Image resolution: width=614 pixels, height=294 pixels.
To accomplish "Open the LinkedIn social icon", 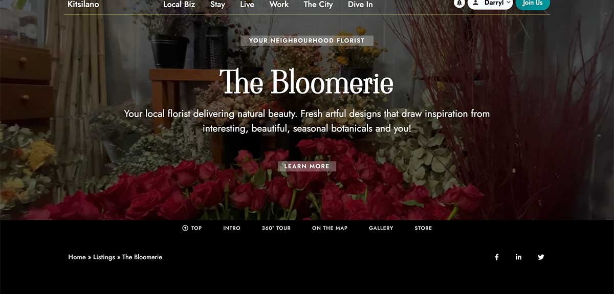I will point(518,257).
